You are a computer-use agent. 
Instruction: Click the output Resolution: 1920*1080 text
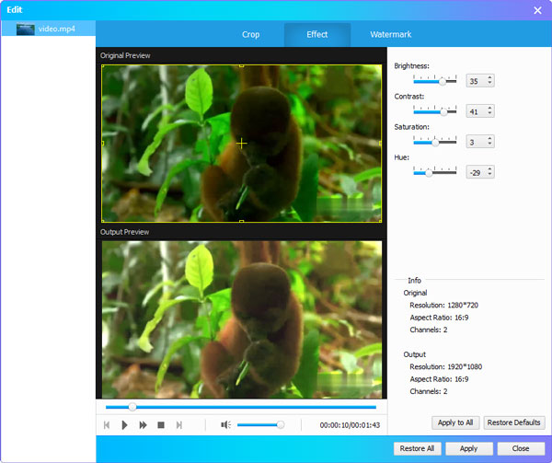point(446,367)
